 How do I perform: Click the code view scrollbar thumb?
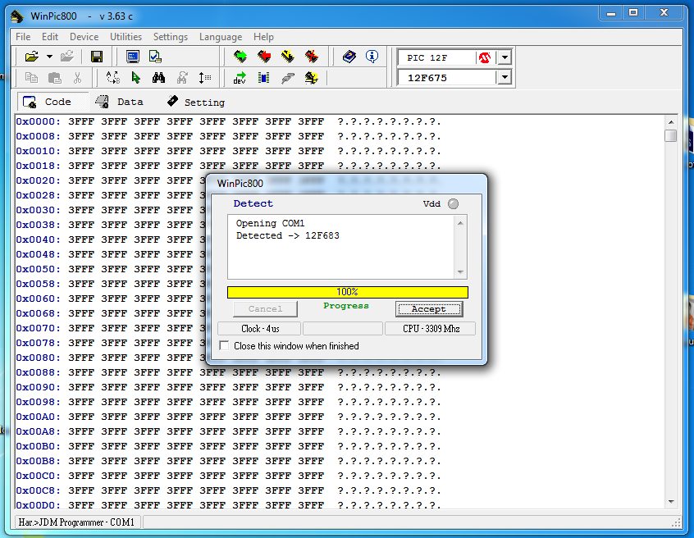click(x=670, y=135)
